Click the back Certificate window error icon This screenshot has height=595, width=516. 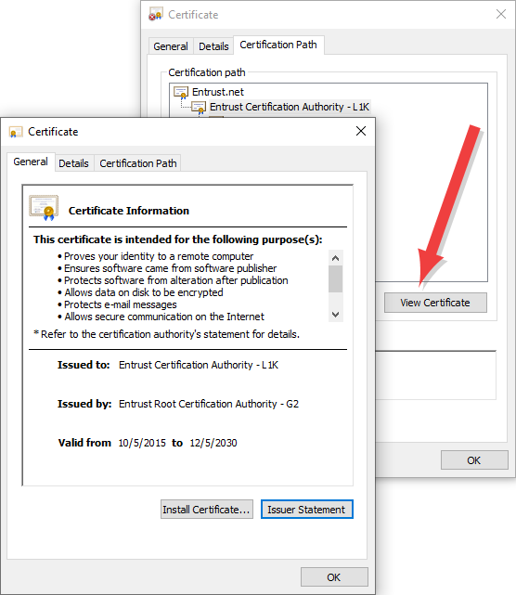156,15
